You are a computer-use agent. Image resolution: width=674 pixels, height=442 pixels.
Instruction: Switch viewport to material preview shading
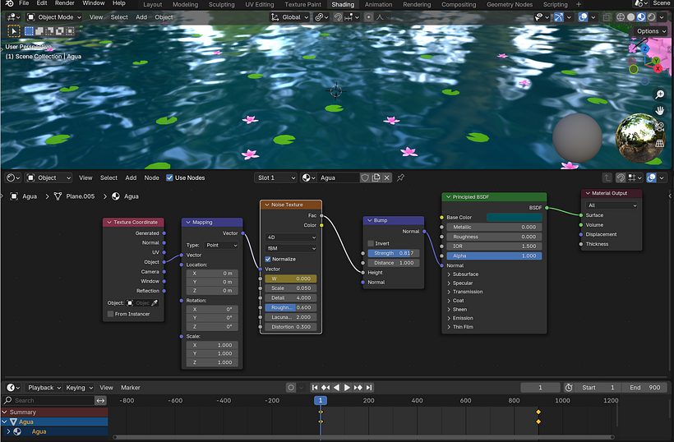pos(641,17)
